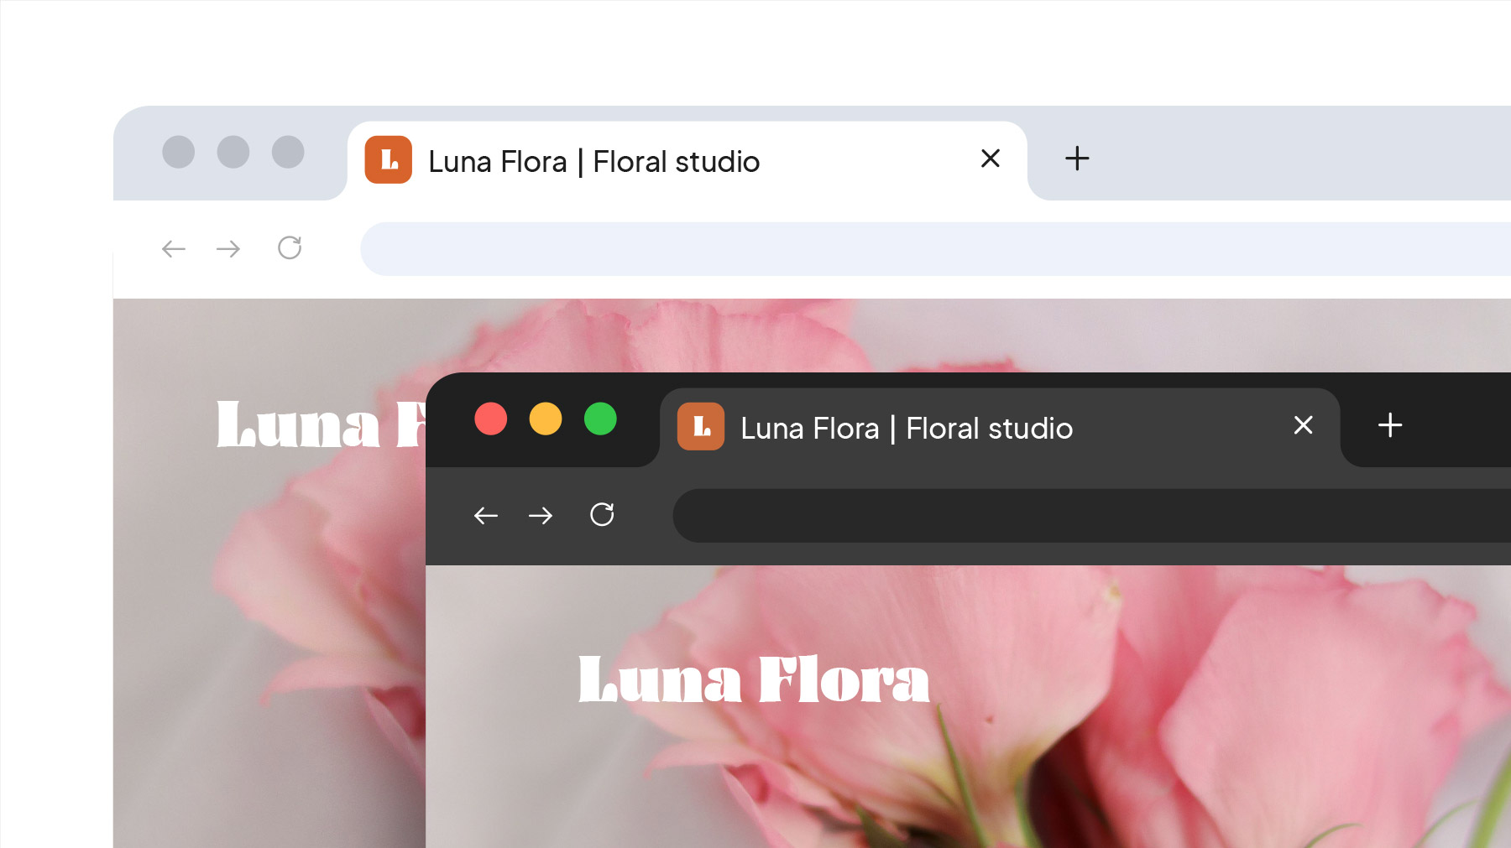The image size is (1511, 848).
Task: Click the orange L favicon in light tab
Action: coord(389,159)
